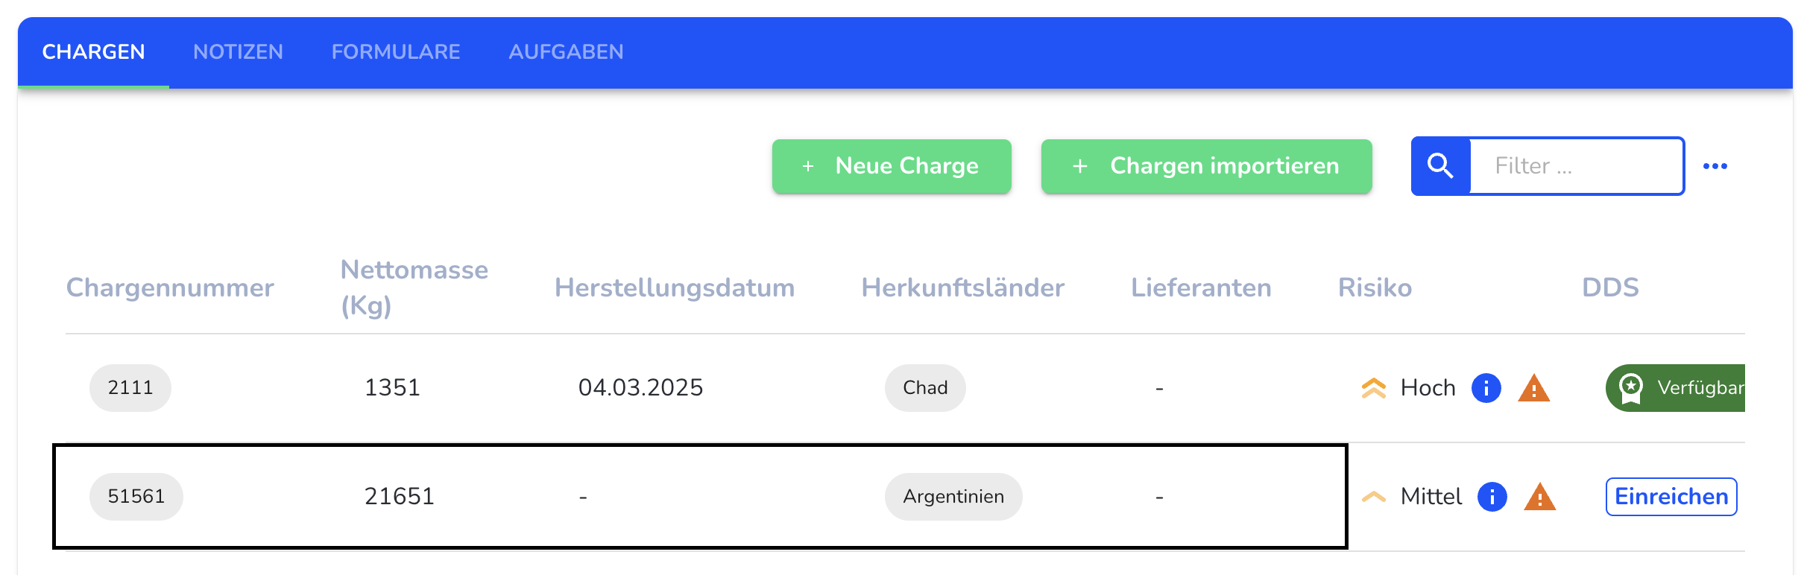The image size is (1804, 575).
Task: Click the blue search magnifier icon
Action: pyautogui.click(x=1440, y=166)
